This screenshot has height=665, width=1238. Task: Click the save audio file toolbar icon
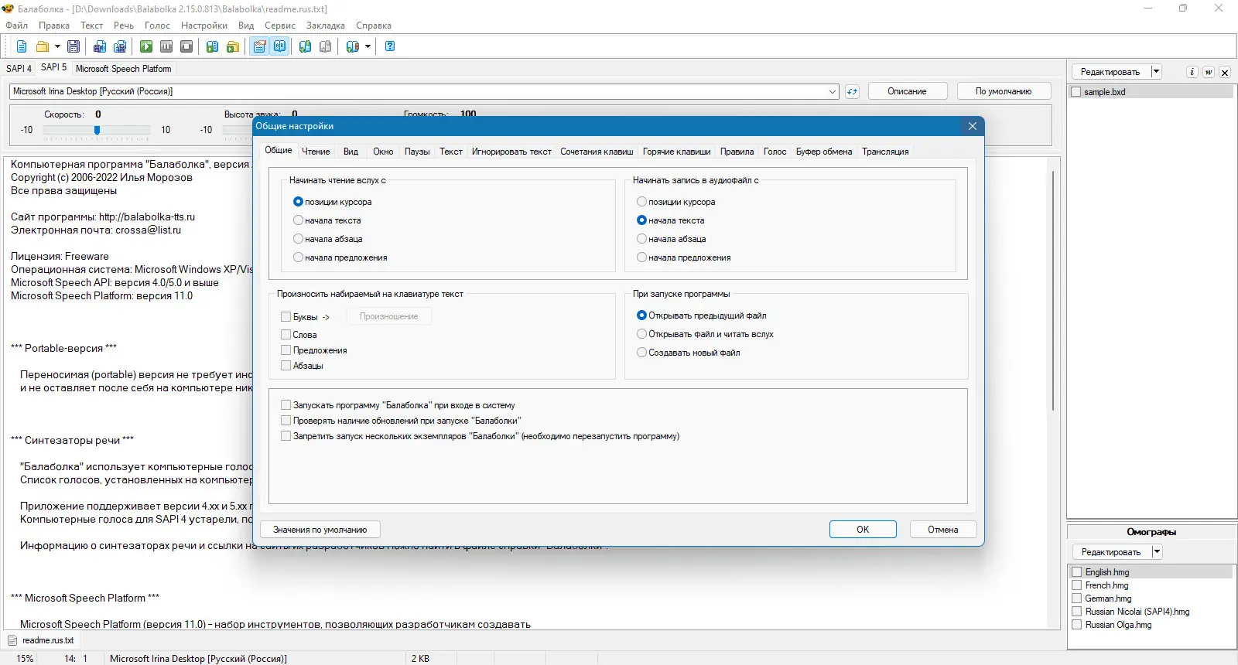tap(100, 46)
